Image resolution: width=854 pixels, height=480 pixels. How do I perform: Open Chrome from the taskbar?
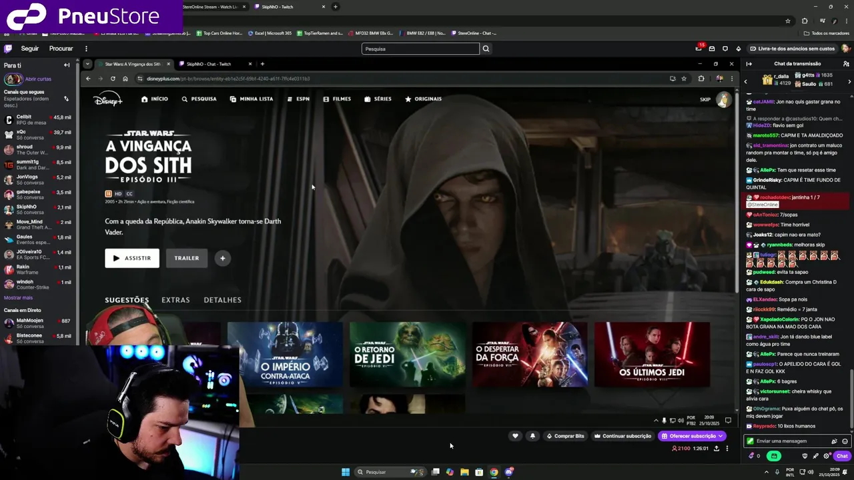tap(494, 472)
